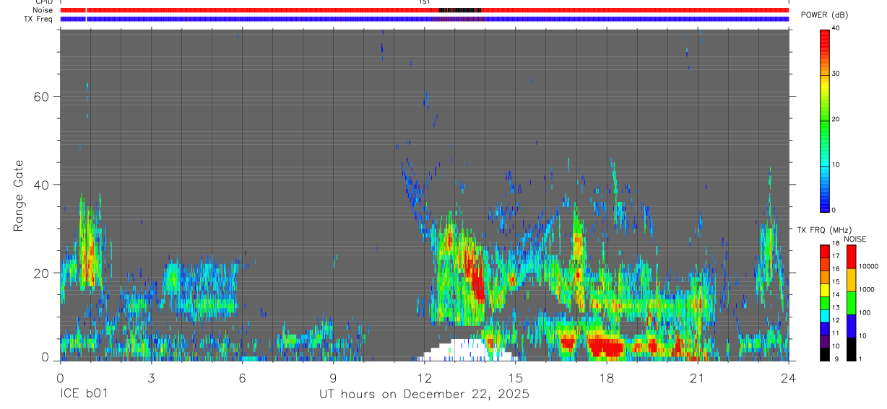Click the 18 tick on UT hours axis
The image size is (887, 409).
pos(606,378)
